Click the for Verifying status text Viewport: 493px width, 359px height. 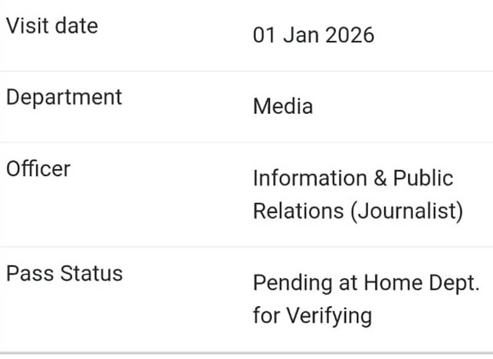coord(312,316)
